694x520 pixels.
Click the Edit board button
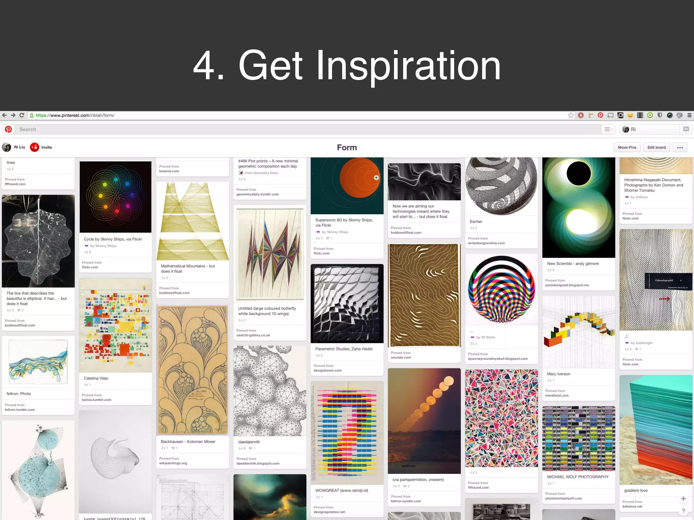pos(656,148)
